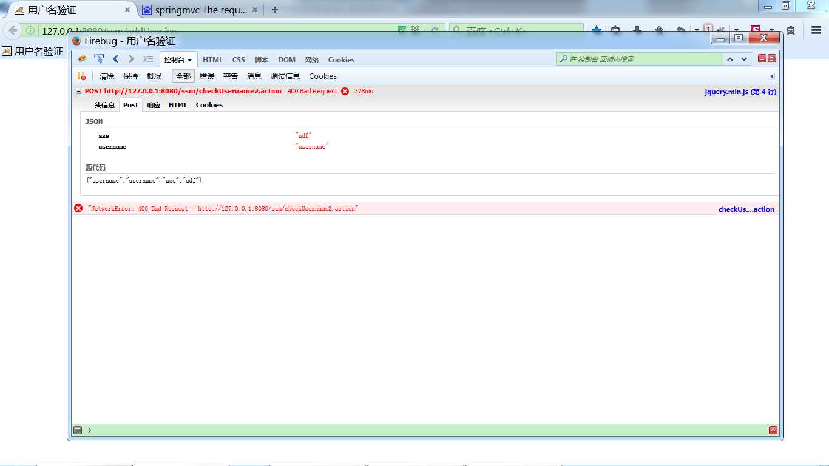829x466 pixels.
Task: Click the Firefox home icon
Action: [x=659, y=30]
